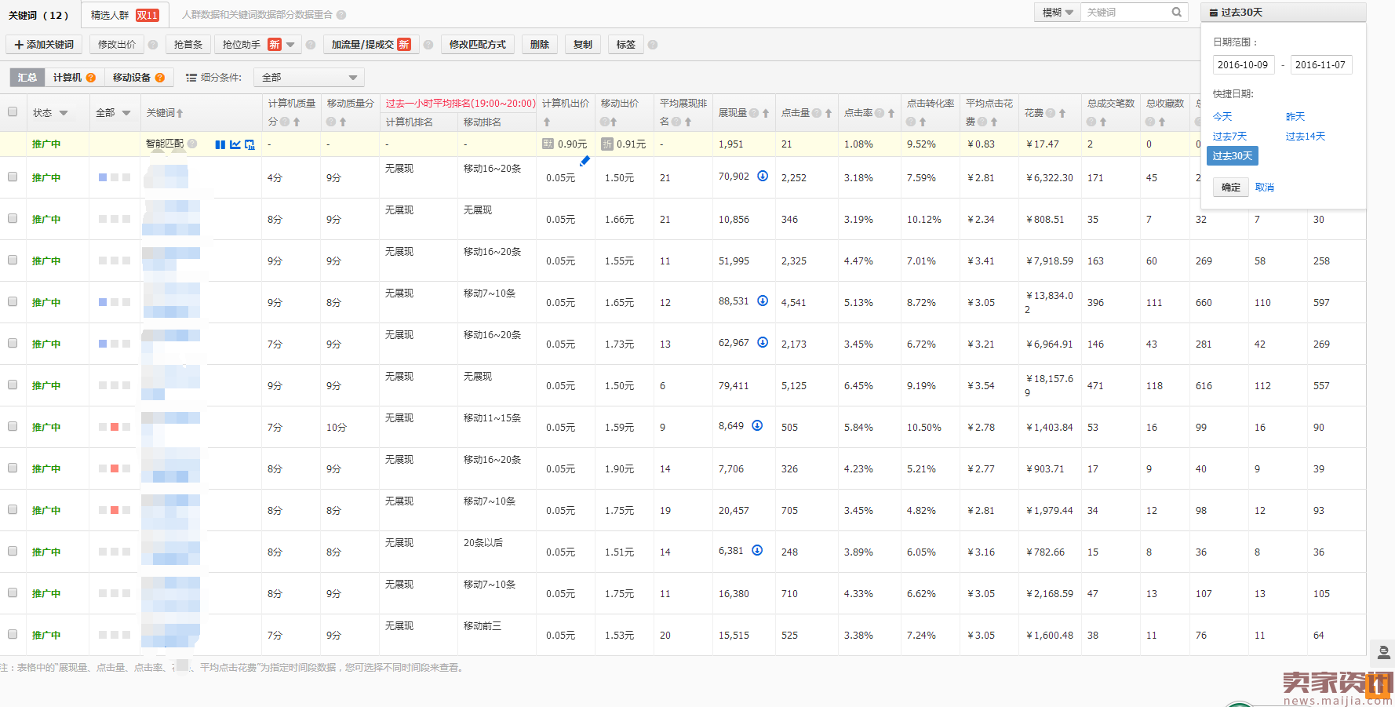Select row with spend ¥7,918.59
Viewport: 1395px width, 707px height.
click(x=13, y=260)
